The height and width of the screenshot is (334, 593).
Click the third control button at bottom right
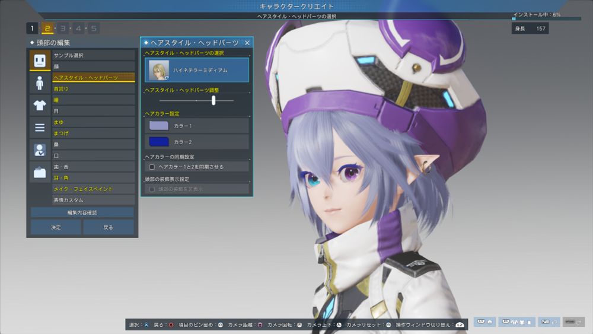[549, 322]
